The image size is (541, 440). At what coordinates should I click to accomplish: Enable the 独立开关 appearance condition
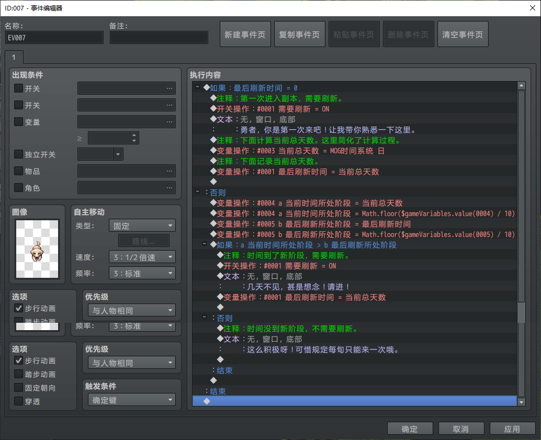pos(19,154)
